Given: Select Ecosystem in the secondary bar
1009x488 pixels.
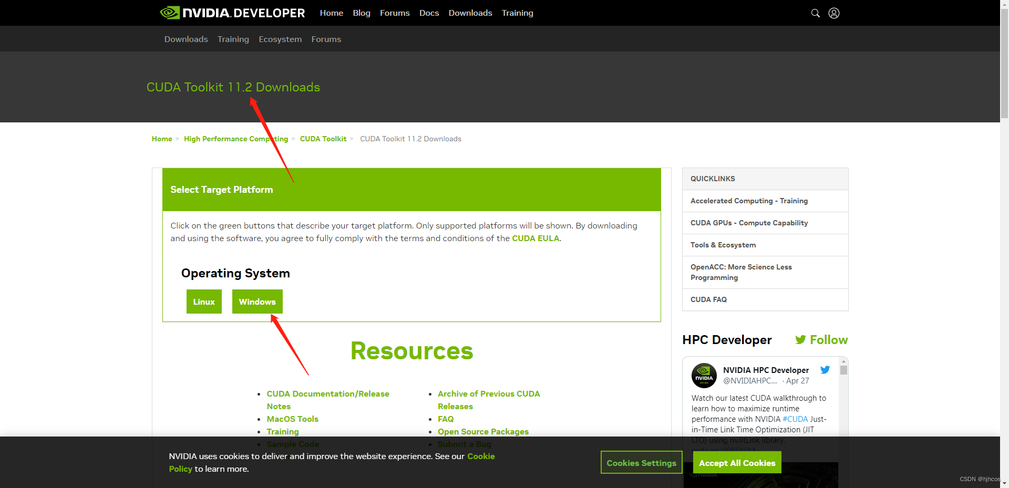Looking at the screenshot, I should coord(280,39).
